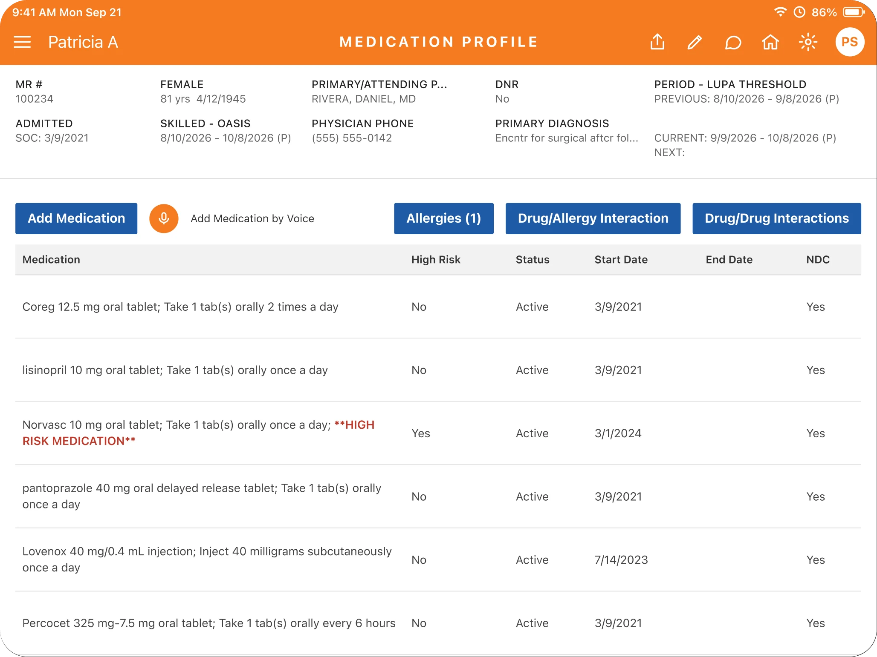Tap the RIVERA, DANIEL, MD physician name

tap(363, 99)
